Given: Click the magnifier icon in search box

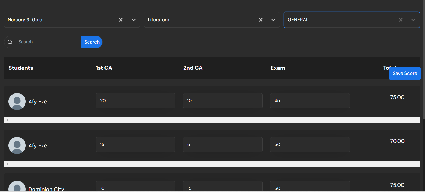Looking at the screenshot, I should (10, 42).
